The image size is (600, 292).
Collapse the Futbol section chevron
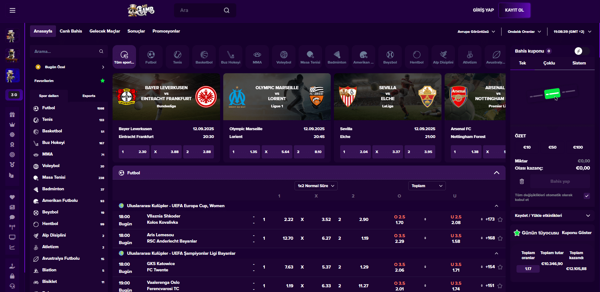(x=496, y=173)
